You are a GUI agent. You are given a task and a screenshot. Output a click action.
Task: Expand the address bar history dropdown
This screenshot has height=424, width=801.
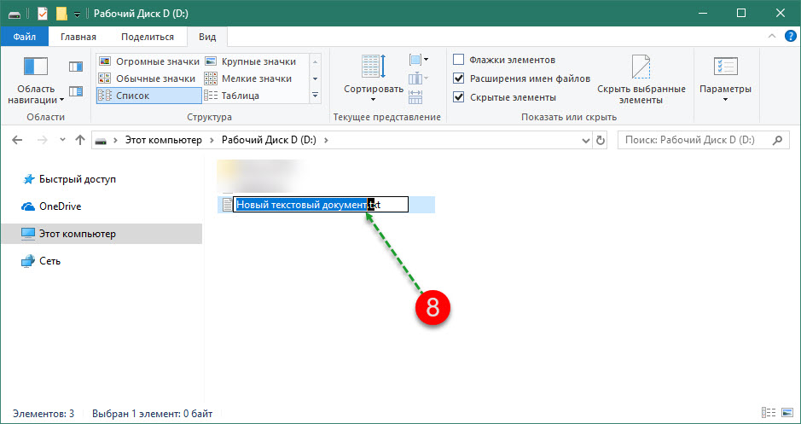point(584,140)
